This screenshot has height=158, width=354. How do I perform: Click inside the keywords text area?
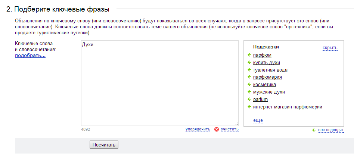(159, 83)
